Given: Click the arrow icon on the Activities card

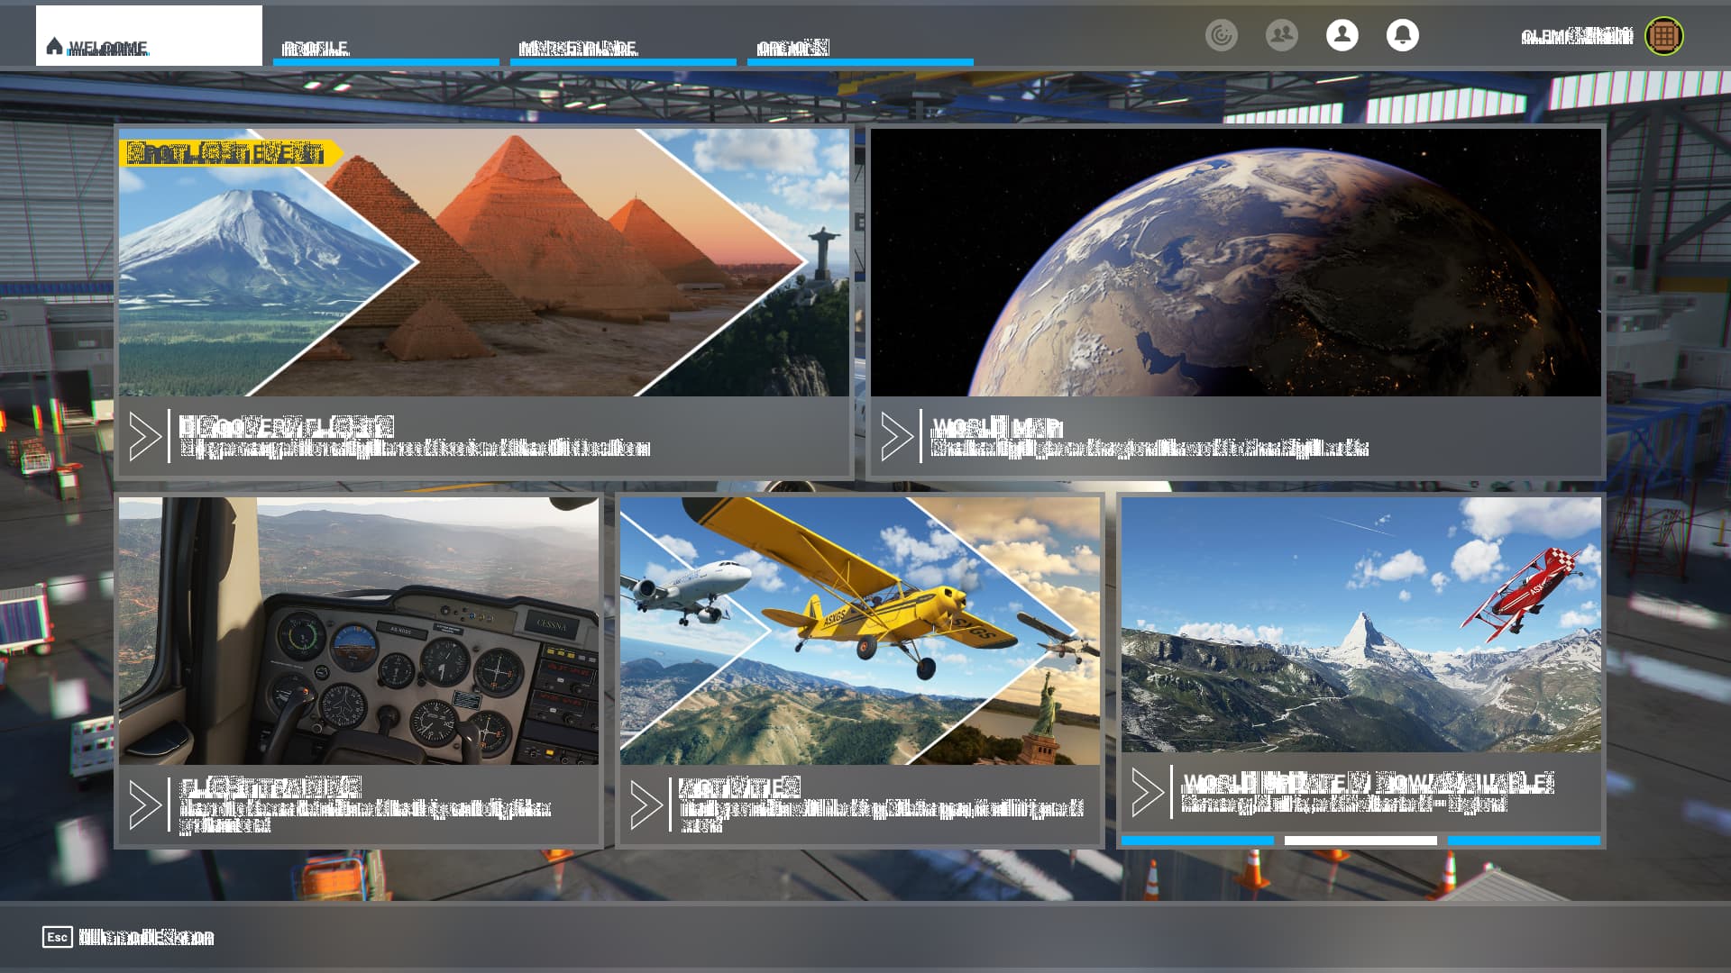Looking at the screenshot, I should coord(646,799).
